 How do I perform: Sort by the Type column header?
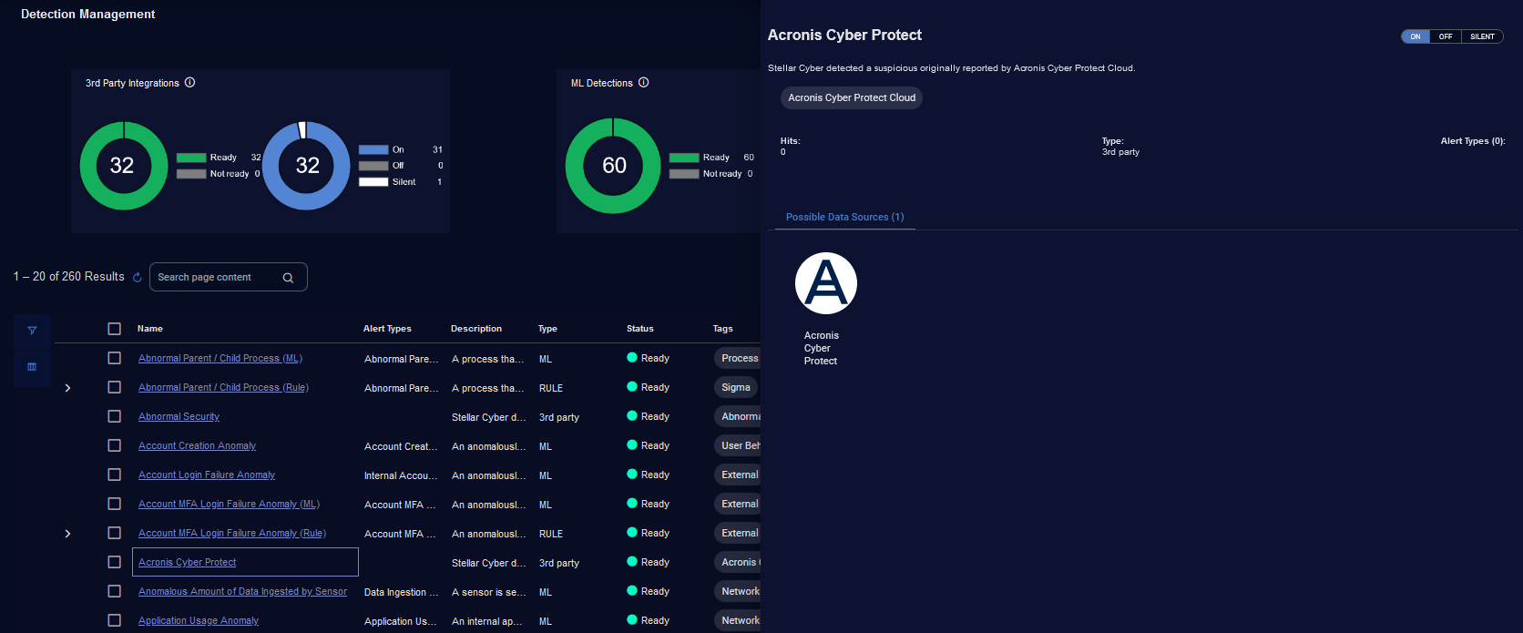547,329
